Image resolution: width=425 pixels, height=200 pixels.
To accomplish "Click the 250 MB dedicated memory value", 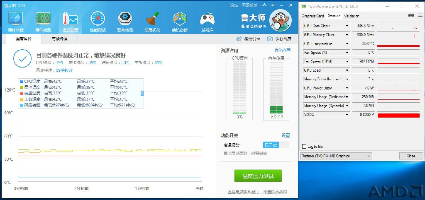I will click(x=363, y=97).
